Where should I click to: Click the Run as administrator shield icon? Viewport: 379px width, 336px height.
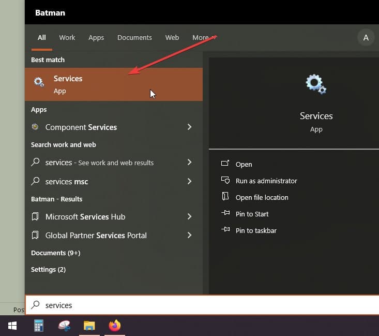225,180
